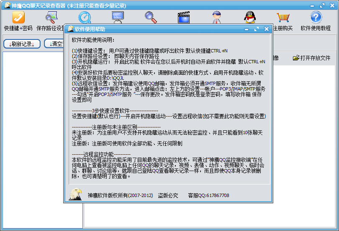Image resolution: width=339 pixels, height=231 pixels.
Task: Click the line starting (1)快捷键设置
Action: click(149, 51)
